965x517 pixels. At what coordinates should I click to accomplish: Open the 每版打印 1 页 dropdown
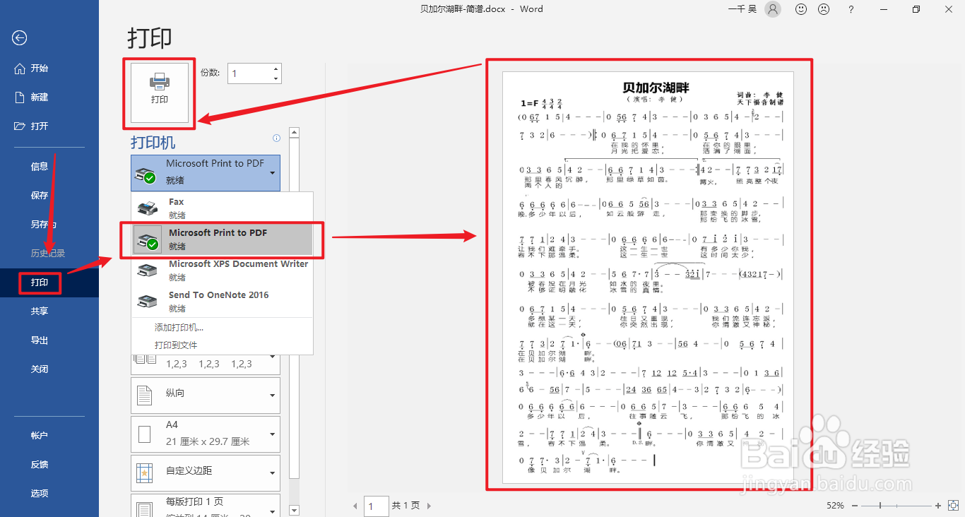pos(206,506)
